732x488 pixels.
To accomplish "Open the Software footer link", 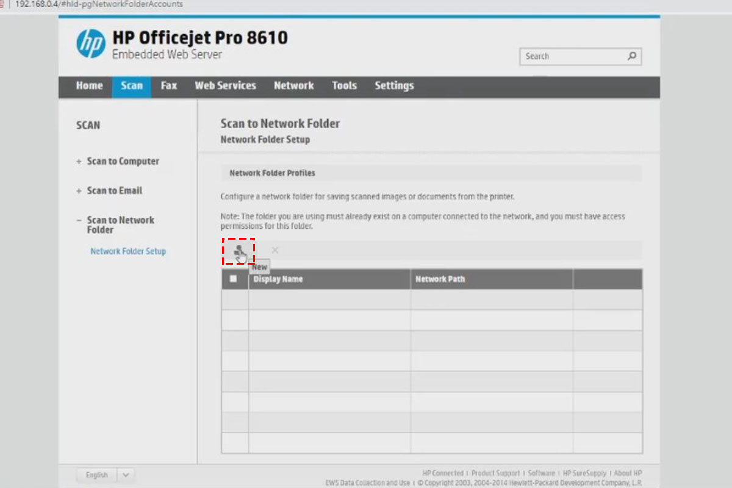I will [x=541, y=473].
